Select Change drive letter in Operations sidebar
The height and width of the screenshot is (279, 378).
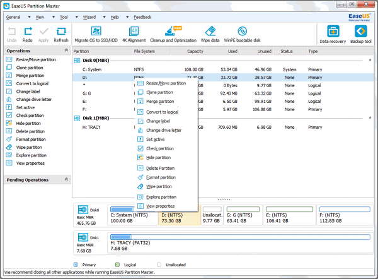point(34,100)
